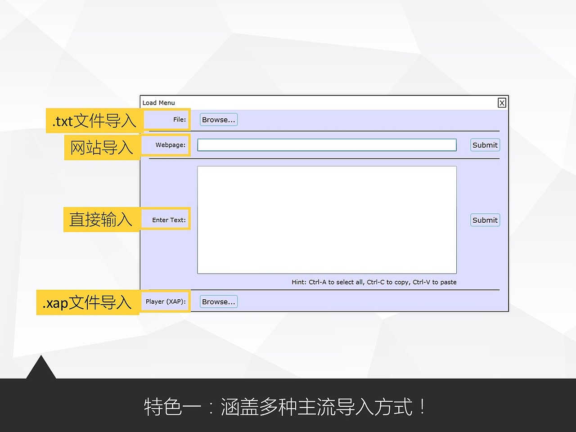Select the yellow '.txt文件导入' annotation label

click(93, 120)
